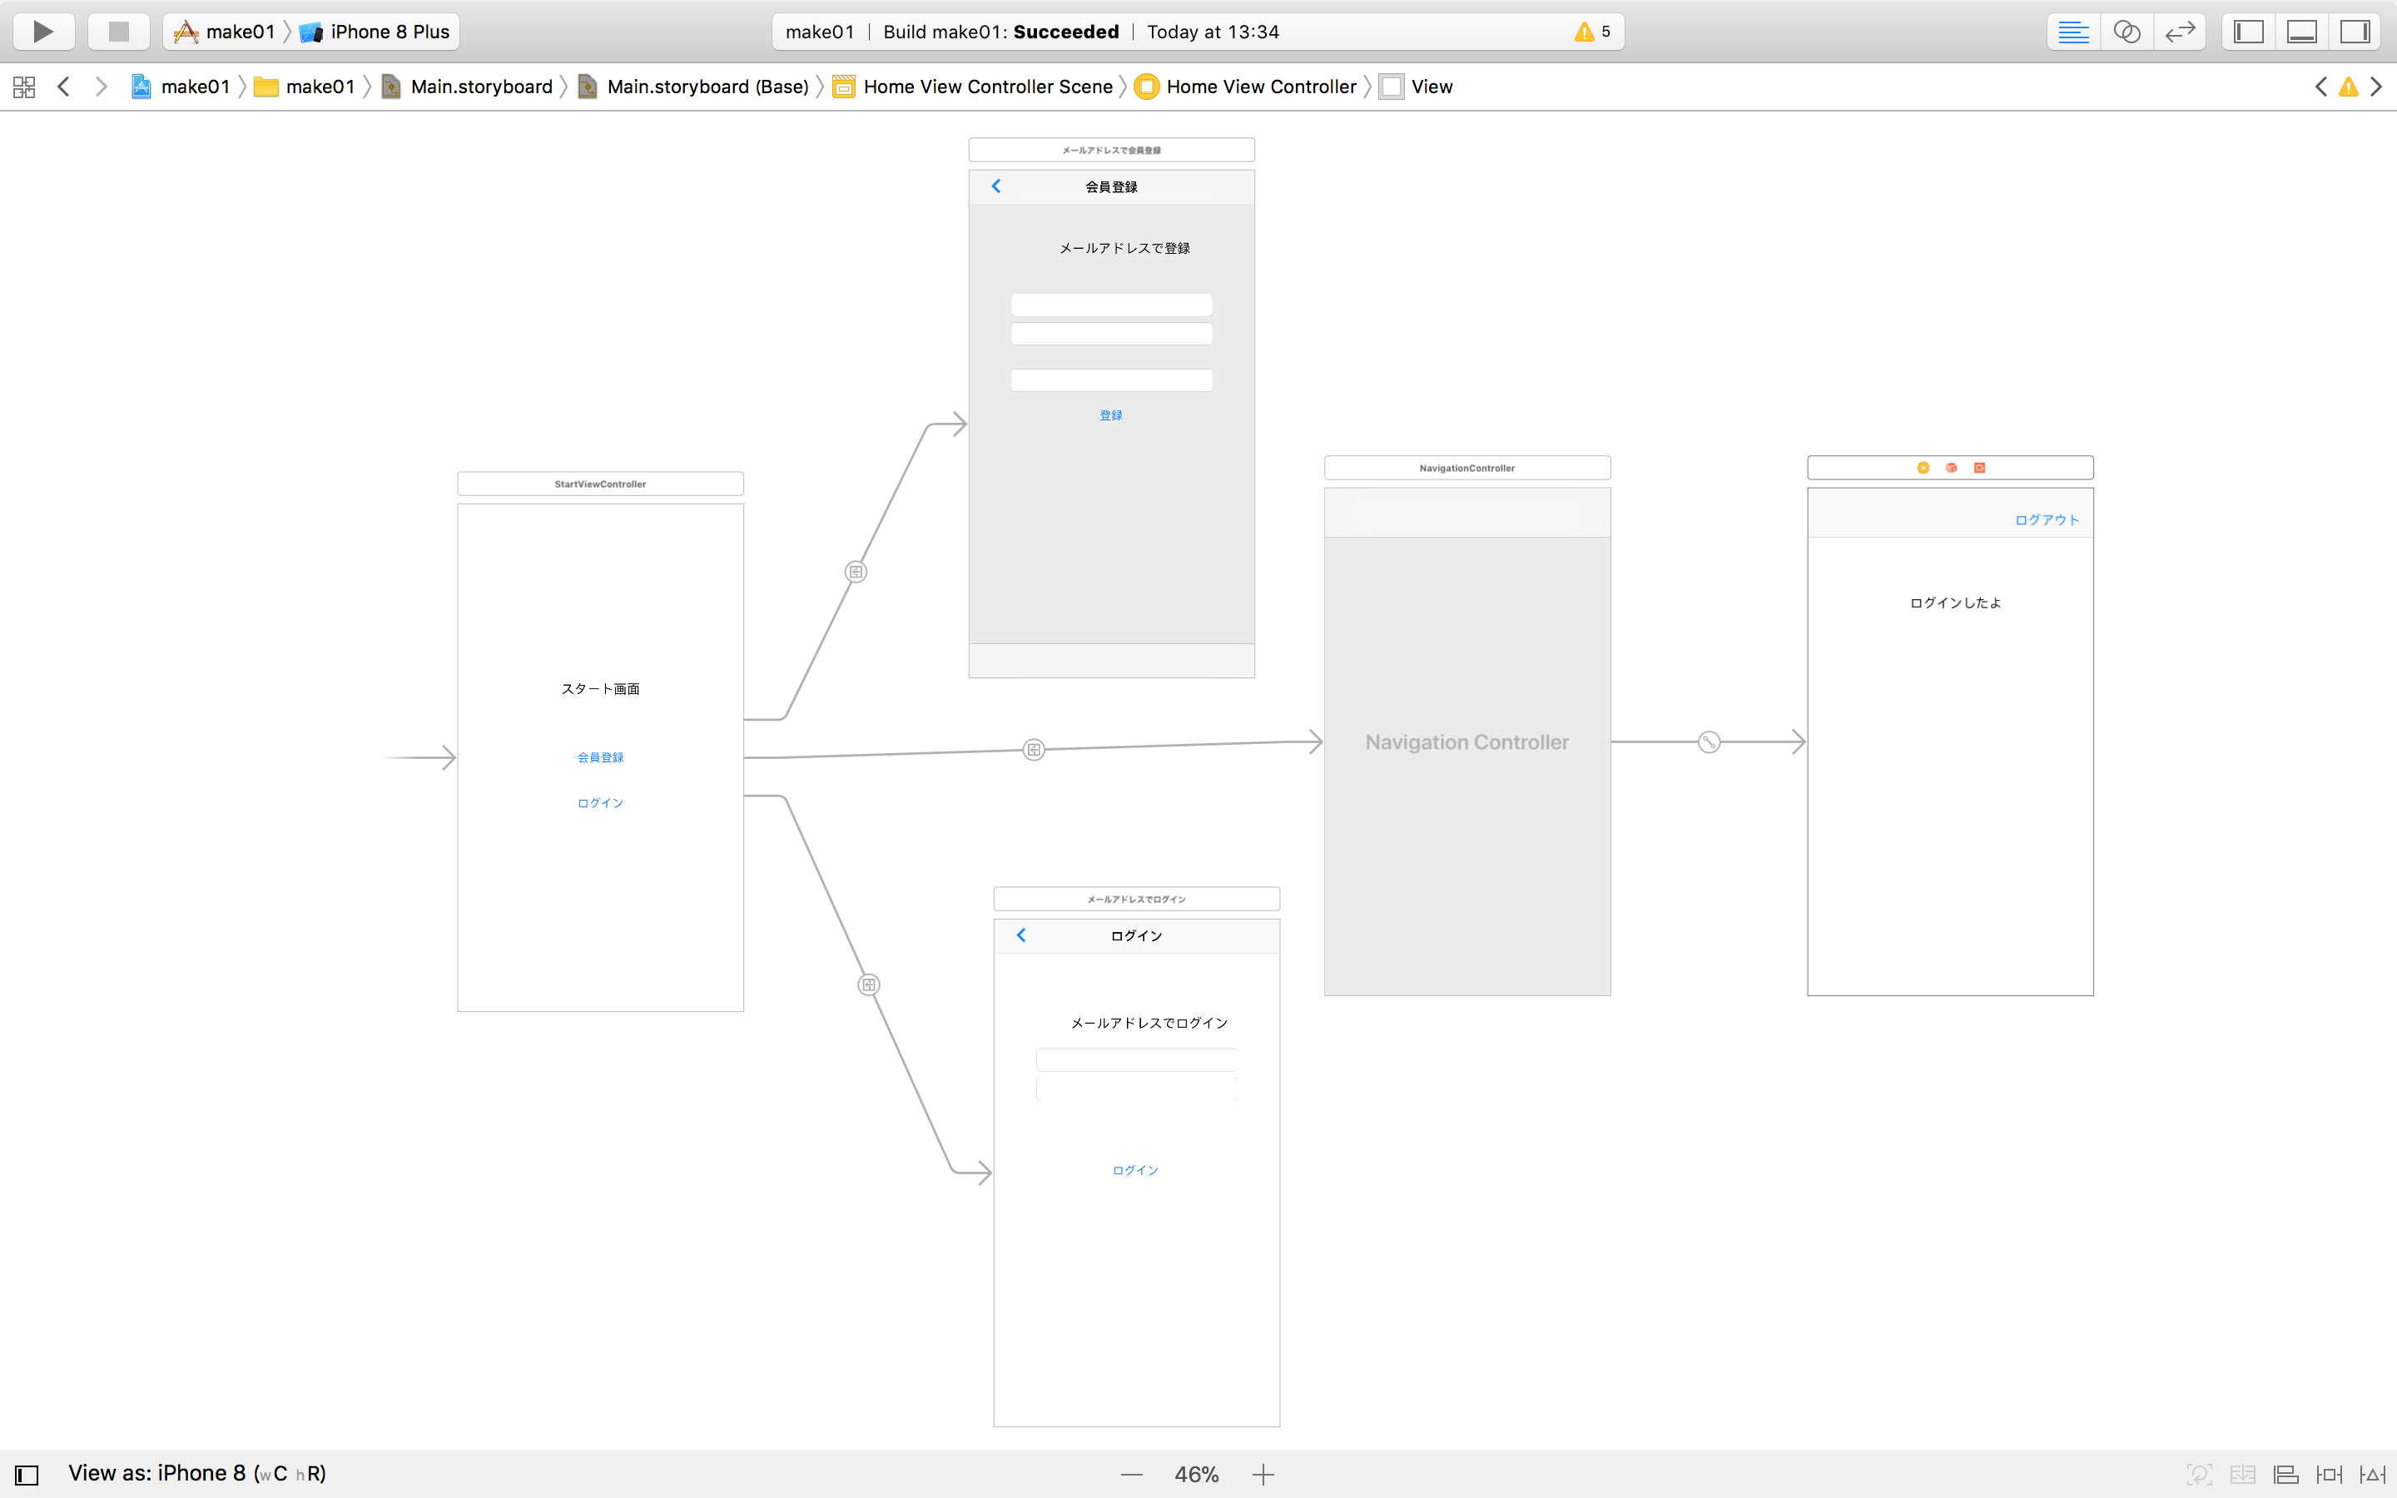This screenshot has height=1498, width=2397.
Task: Toggle the Navigator panel
Action: pos(2248,32)
